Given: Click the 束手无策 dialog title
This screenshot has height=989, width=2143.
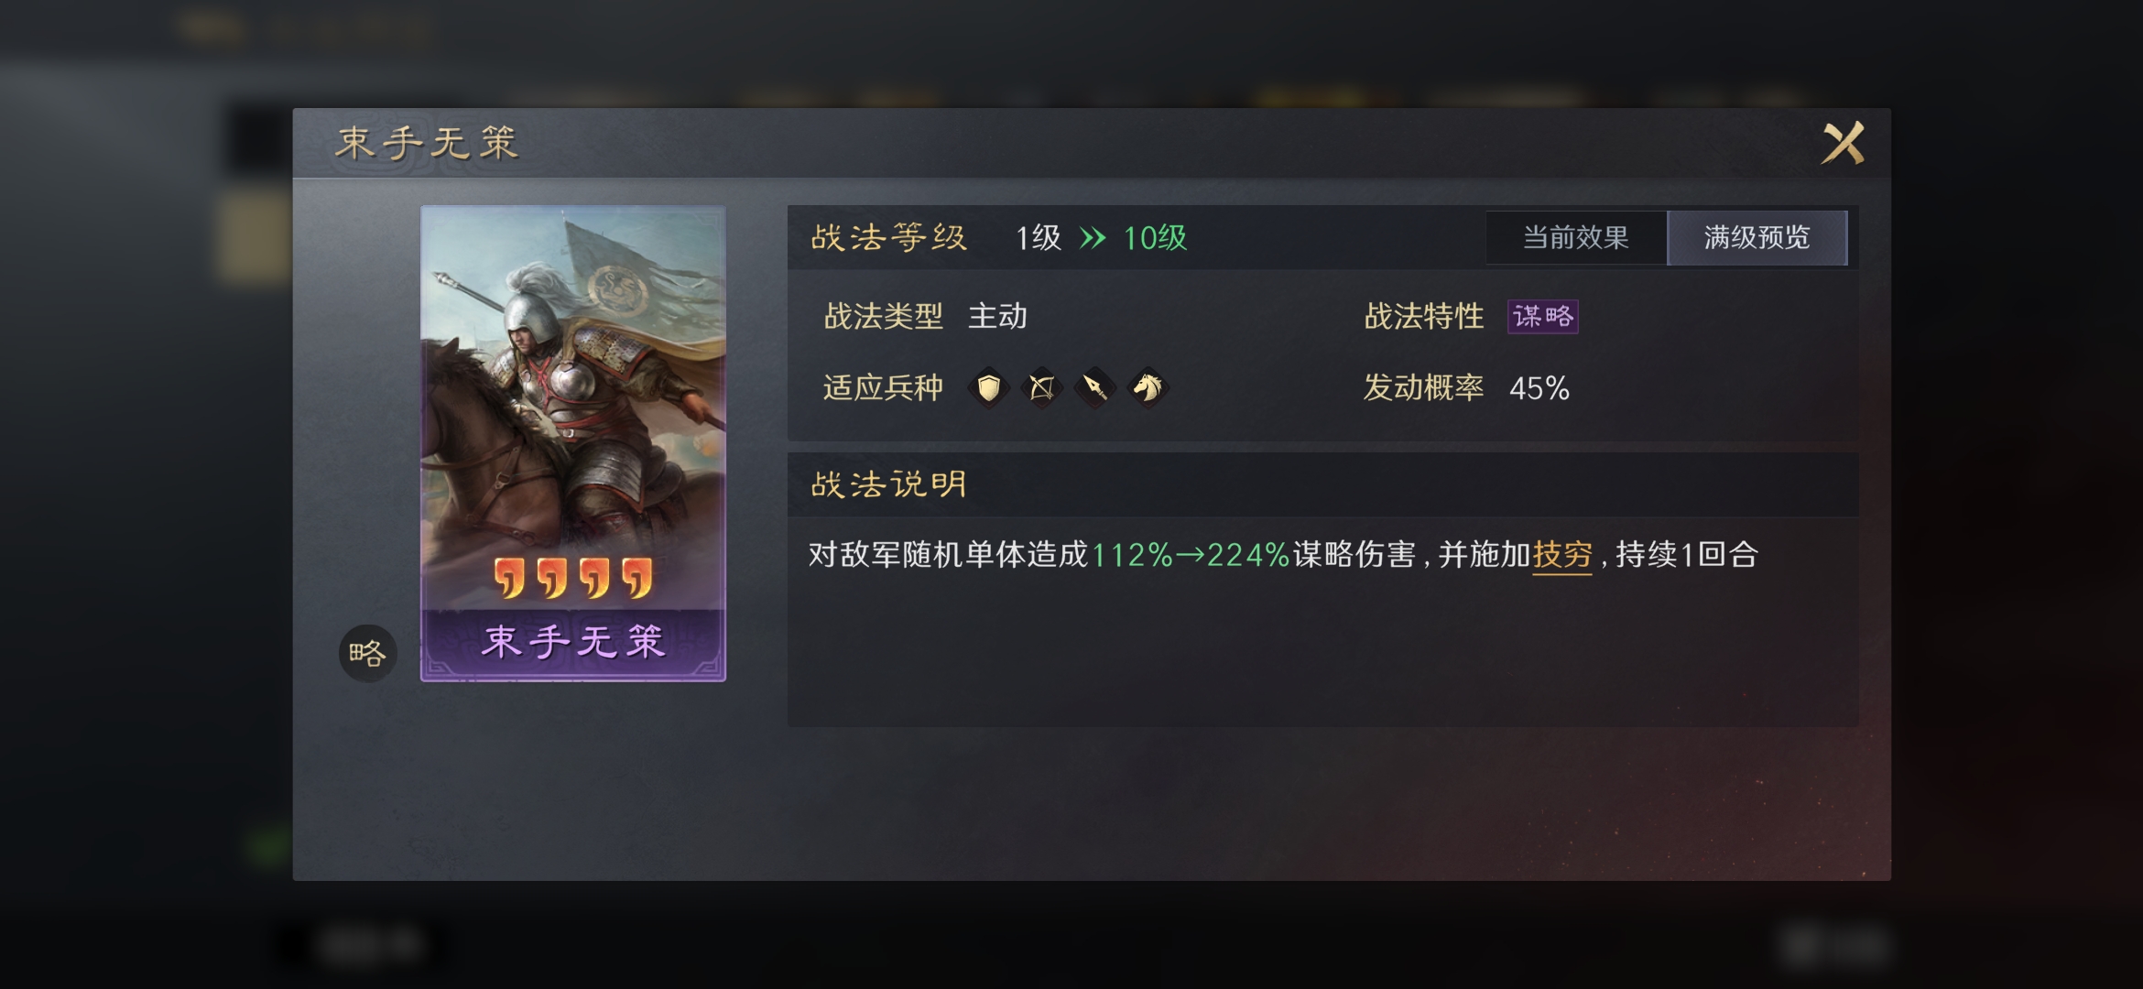Looking at the screenshot, I should [x=427, y=143].
